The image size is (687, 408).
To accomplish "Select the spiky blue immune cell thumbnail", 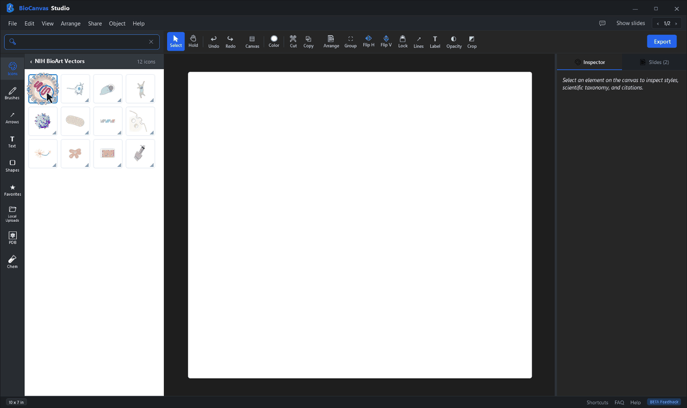I will [43, 121].
